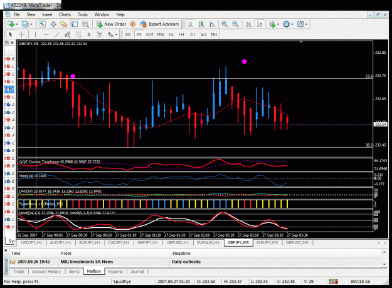
Task: Switch to the Journal terminal tab
Action: [x=137, y=272]
